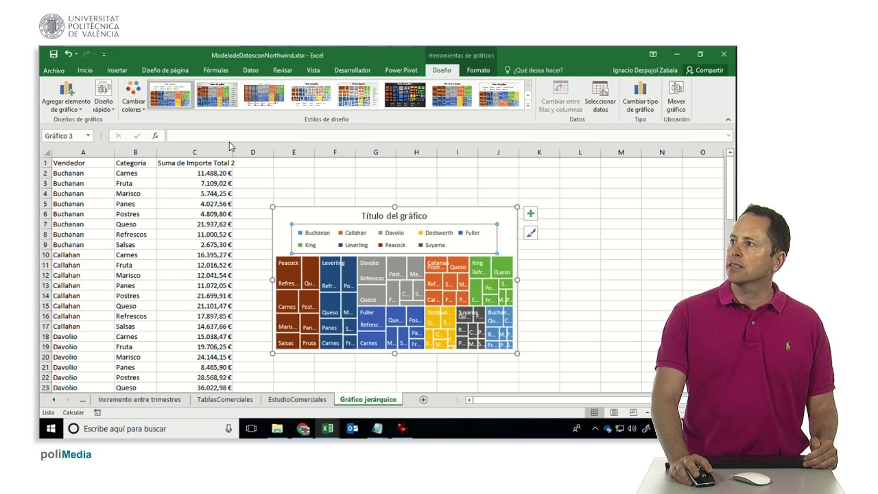
Task: Click the Compartir button
Action: point(704,70)
